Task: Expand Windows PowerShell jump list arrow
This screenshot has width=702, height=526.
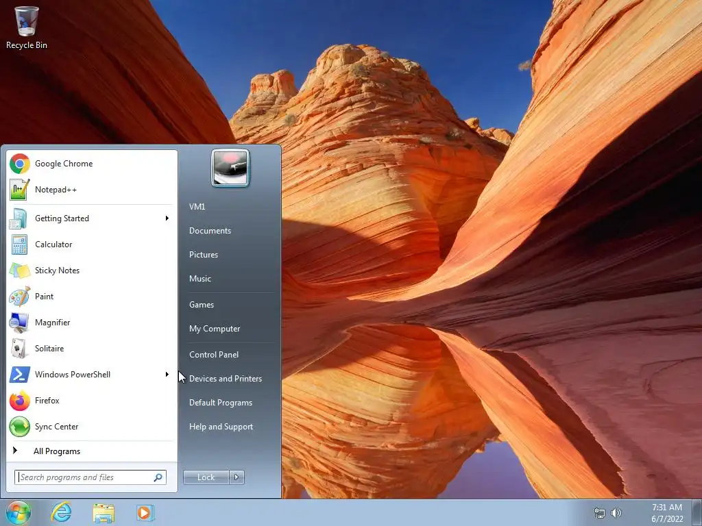Action: [x=167, y=375]
